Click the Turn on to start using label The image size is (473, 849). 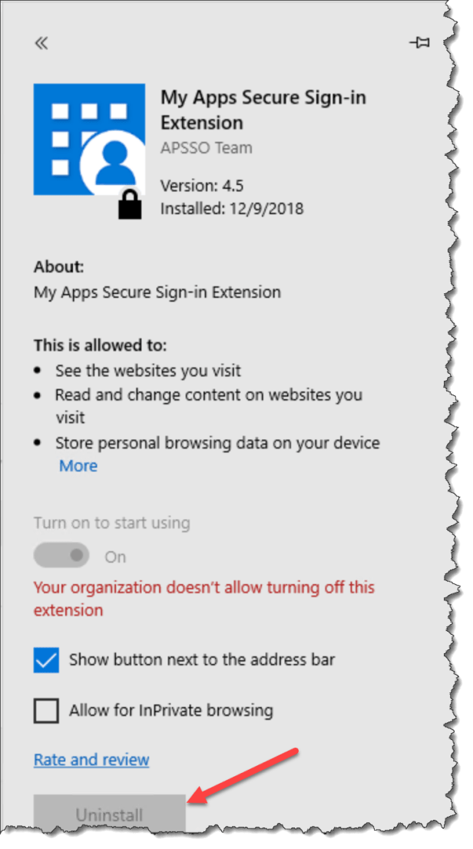(111, 522)
